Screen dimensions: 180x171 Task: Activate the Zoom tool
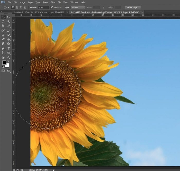coord(8,58)
